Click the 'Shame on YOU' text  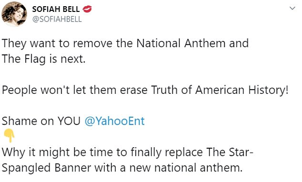41,121
